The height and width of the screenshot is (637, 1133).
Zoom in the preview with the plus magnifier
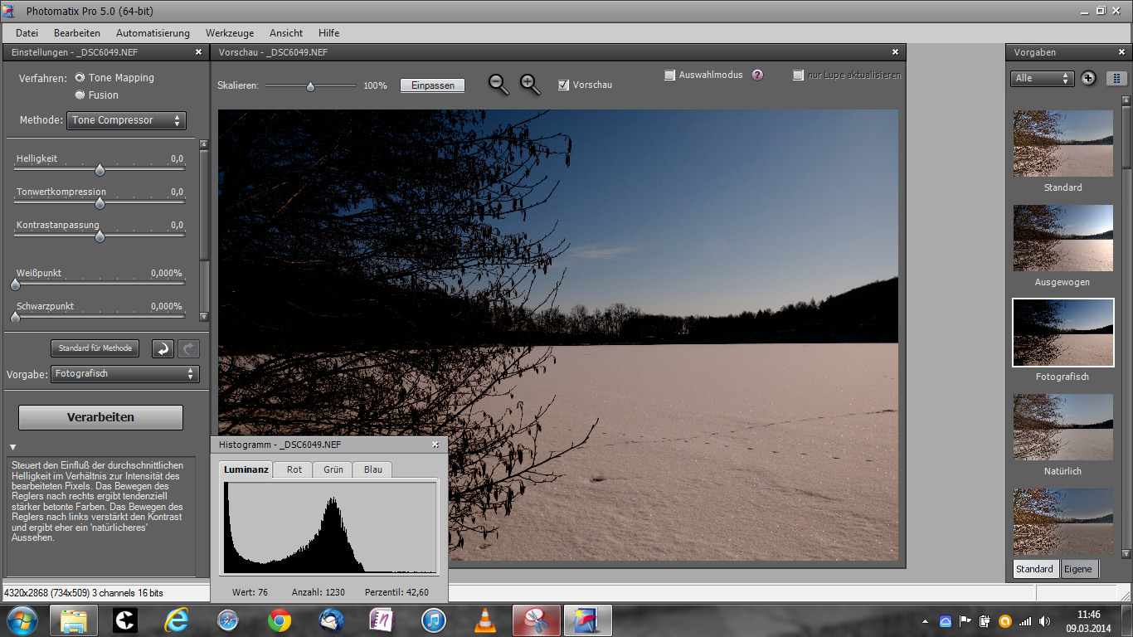pos(530,84)
